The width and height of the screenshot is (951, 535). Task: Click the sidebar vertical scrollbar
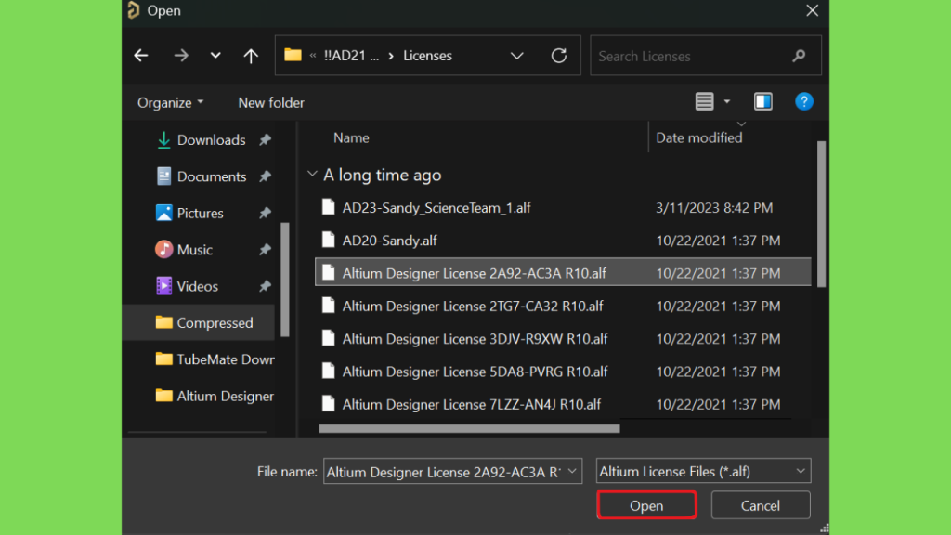pyautogui.click(x=284, y=279)
